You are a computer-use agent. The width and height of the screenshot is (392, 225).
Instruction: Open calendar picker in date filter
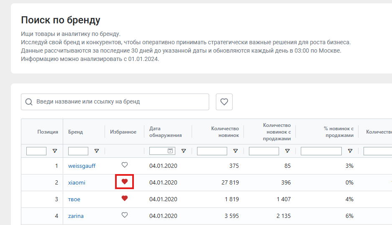click(x=170, y=151)
